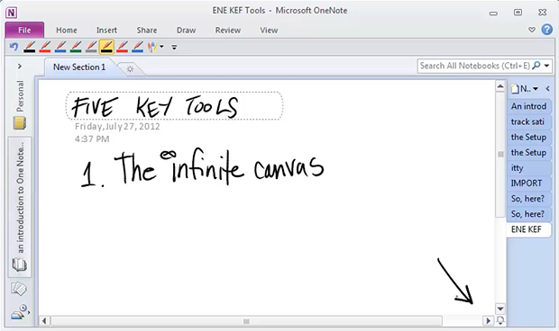
Task: Click the open book notebook icon
Action: point(19,264)
